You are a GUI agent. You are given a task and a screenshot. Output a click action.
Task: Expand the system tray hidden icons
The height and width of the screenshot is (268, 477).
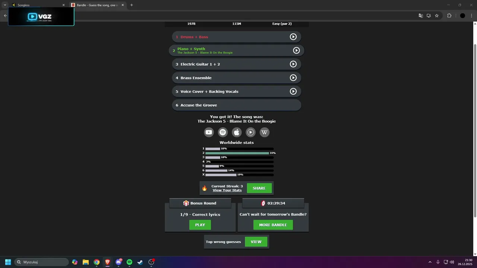[430, 262]
